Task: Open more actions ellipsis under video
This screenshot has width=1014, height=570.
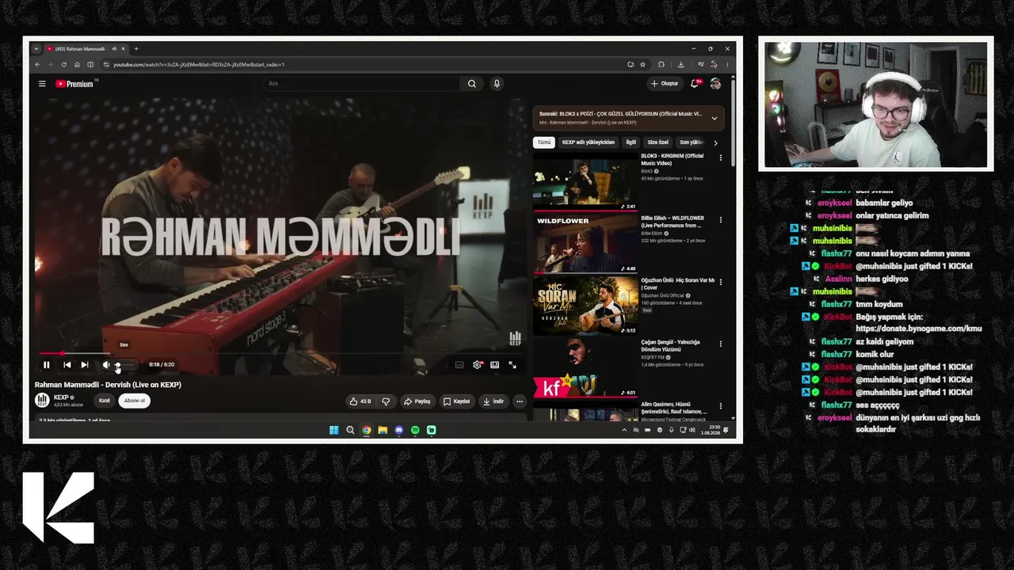Action: pyautogui.click(x=520, y=401)
